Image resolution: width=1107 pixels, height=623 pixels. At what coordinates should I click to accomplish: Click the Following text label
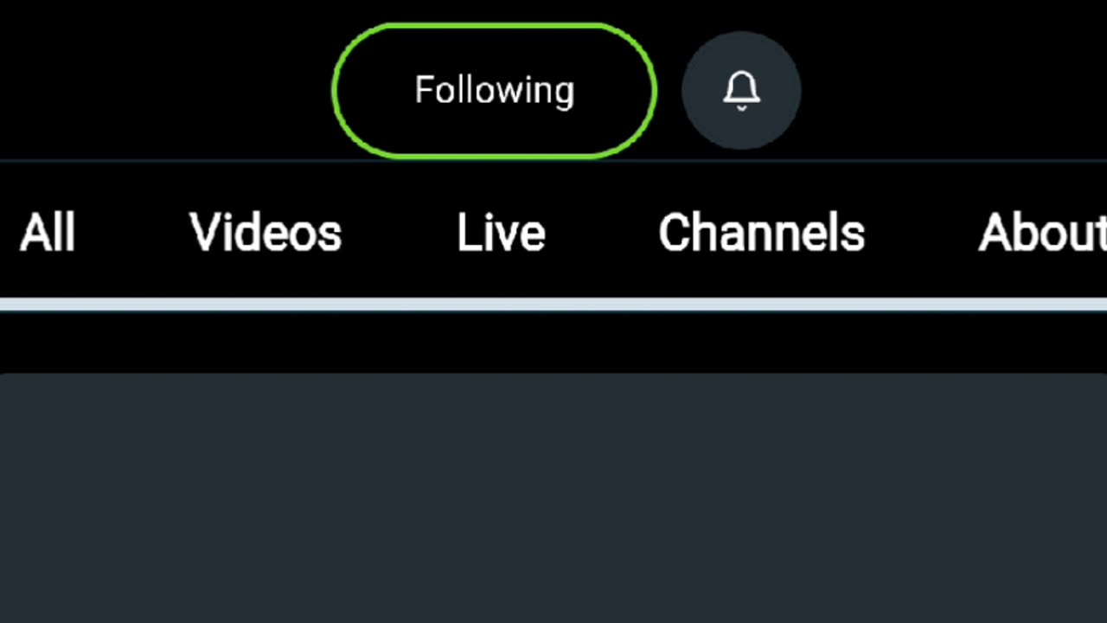point(494,90)
